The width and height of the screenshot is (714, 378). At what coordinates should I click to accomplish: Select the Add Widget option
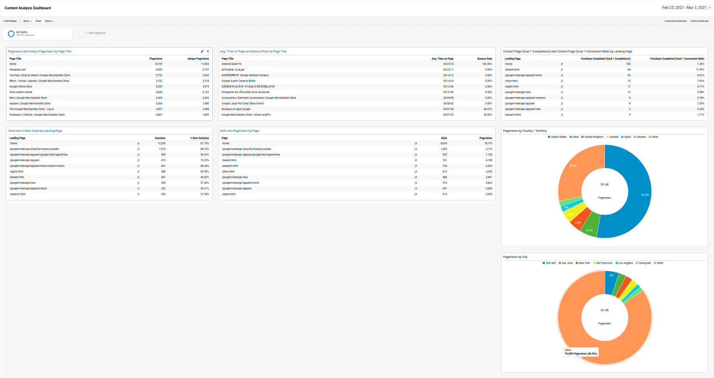pos(9,21)
